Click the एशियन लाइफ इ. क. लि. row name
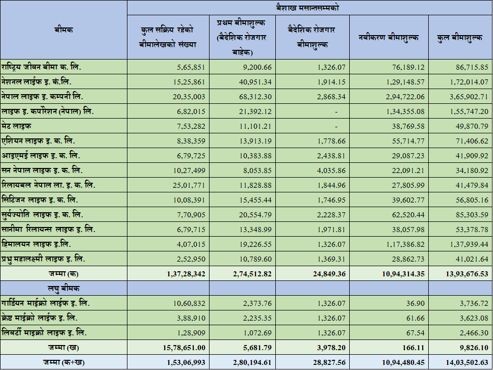 [x=38, y=140]
